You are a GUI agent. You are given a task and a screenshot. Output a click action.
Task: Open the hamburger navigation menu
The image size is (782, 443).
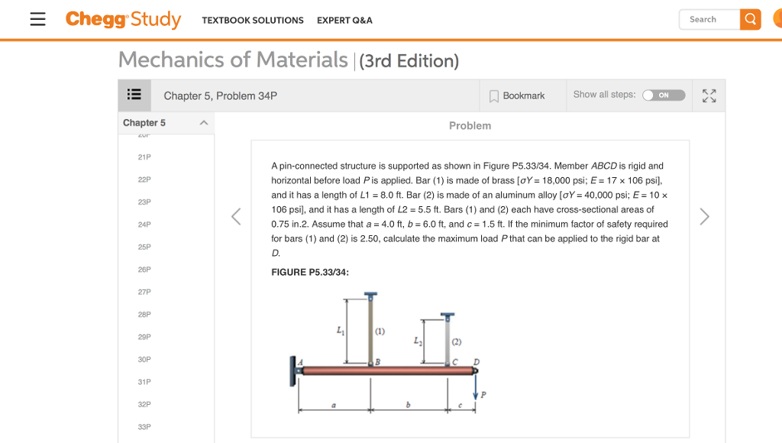click(37, 20)
